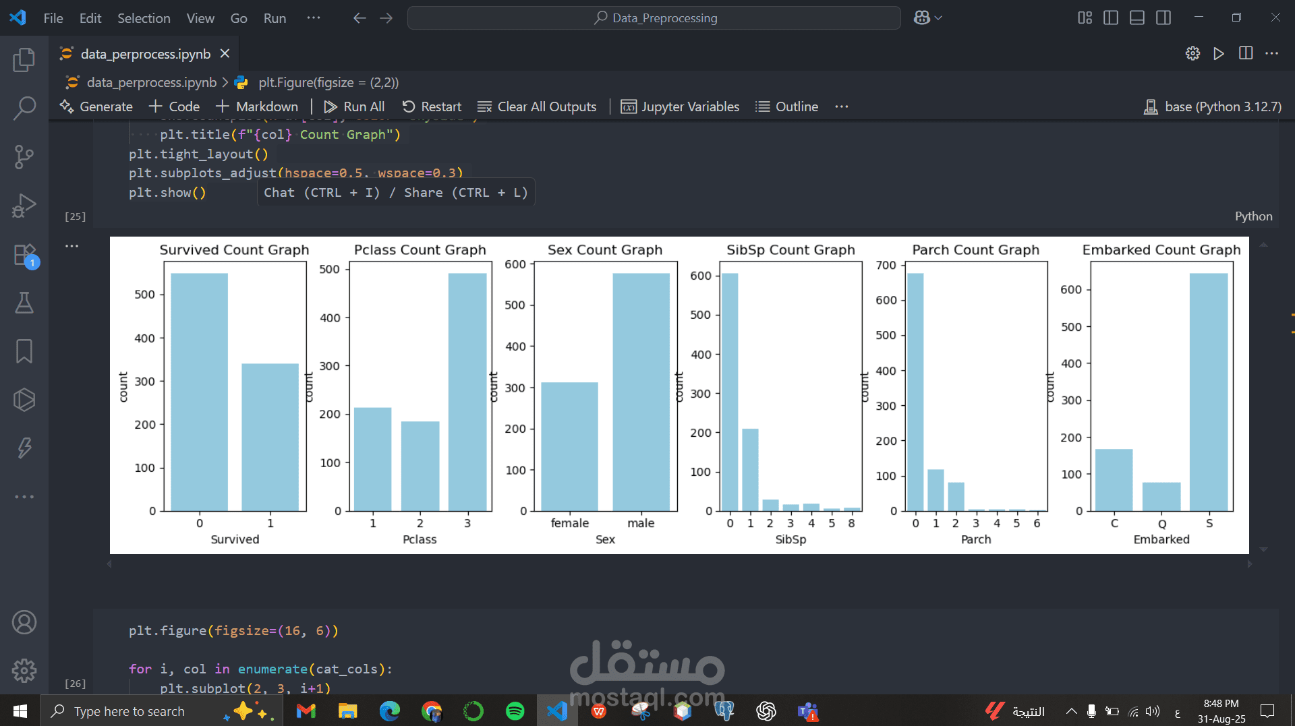Expand hidden menus via title bar ellipsis
The height and width of the screenshot is (726, 1295).
click(x=314, y=18)
